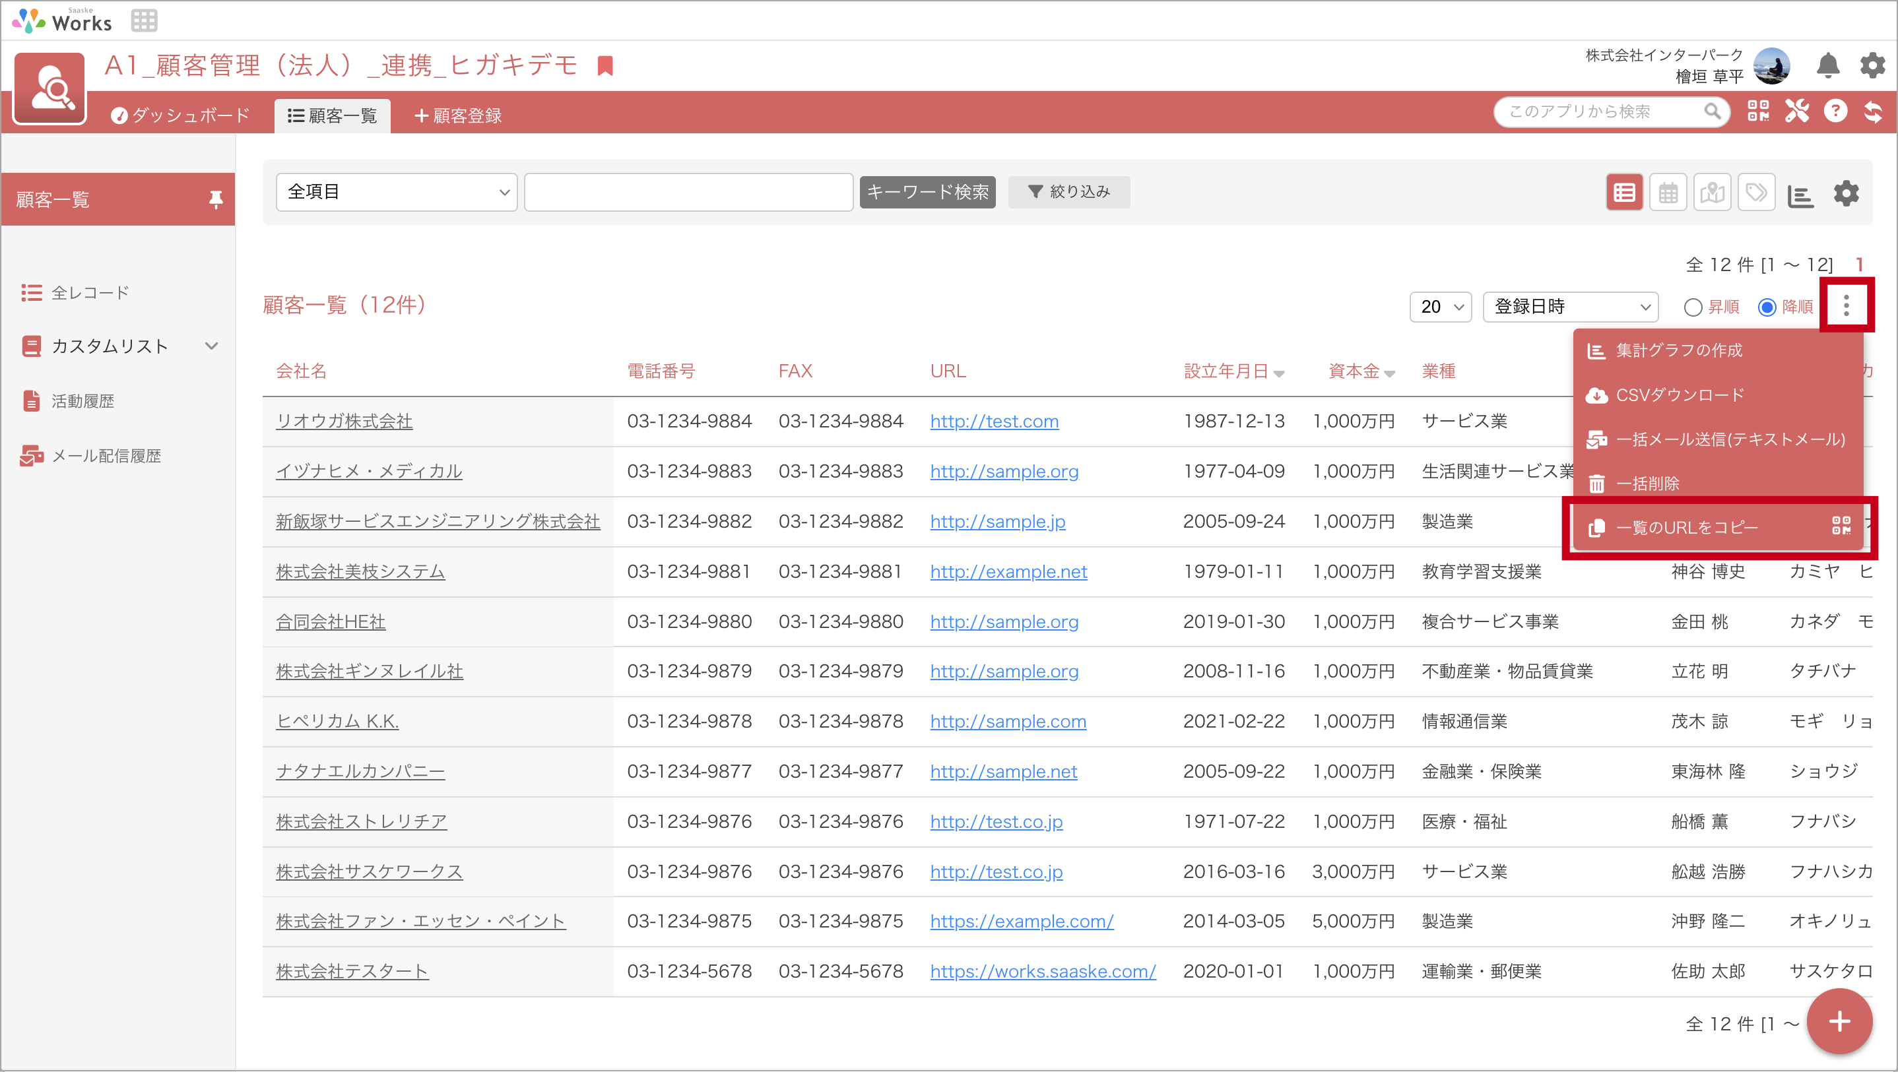Click the search magnifier in the app search
Screen dimensions: 1898x1072
coord(1713,111)
